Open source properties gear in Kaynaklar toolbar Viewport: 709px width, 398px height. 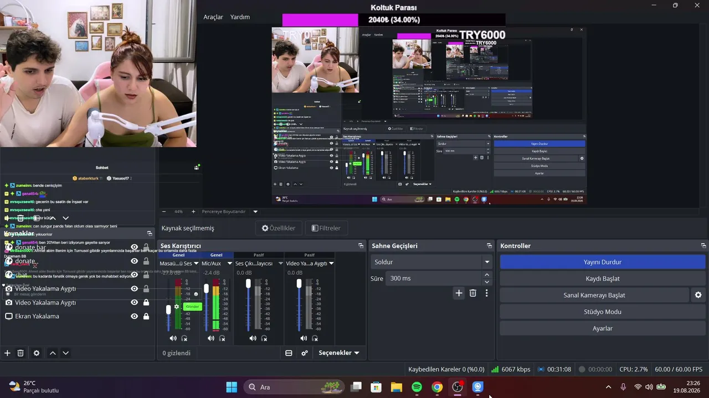(x=37, y=353)
